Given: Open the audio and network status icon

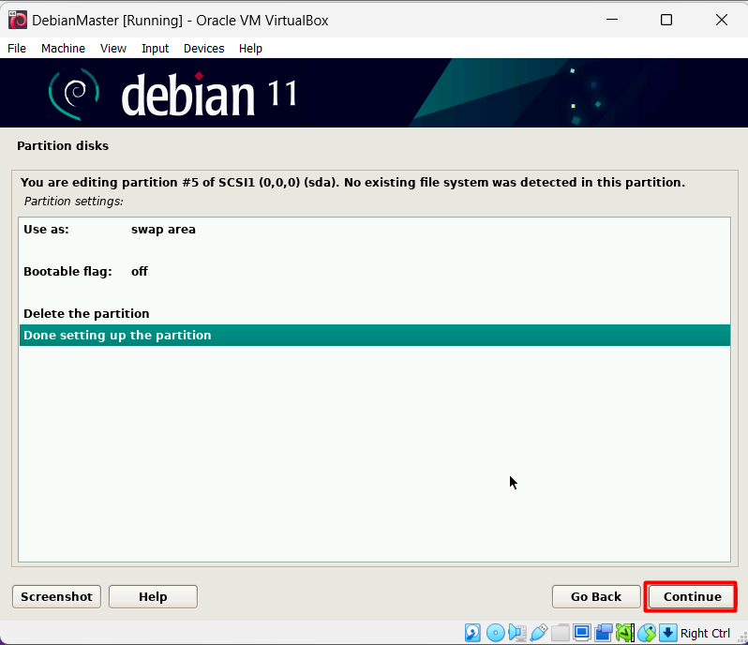Looking at the screenshot, I should click(x=517, y=633).
